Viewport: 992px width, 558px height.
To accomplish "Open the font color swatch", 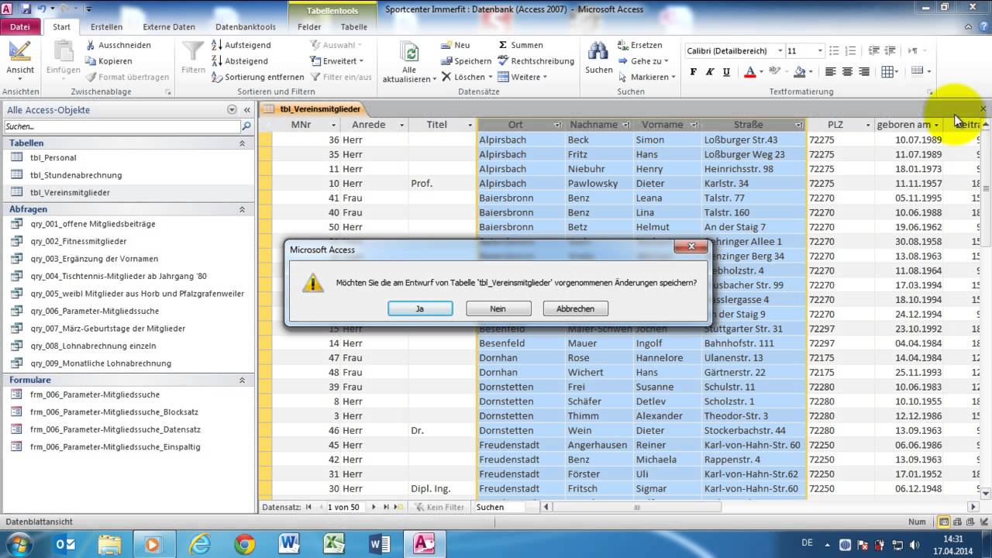I will [x=749, y=72].
